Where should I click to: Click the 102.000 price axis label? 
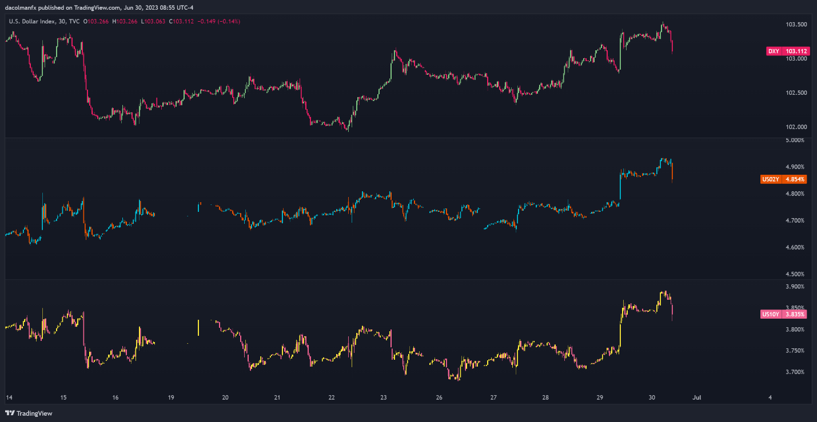click(796, 127)
